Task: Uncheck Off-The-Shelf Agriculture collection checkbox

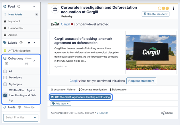Action: click(x=5, y=95)
